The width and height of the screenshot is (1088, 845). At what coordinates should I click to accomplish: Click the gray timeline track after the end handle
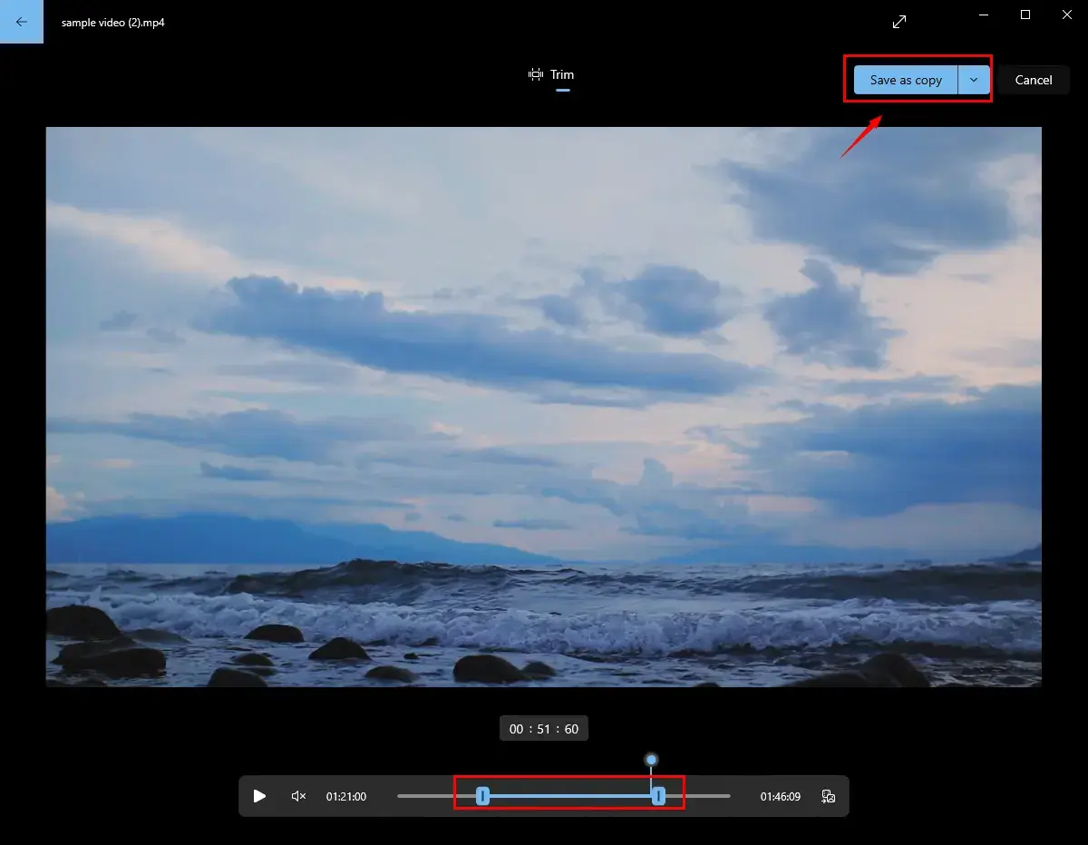pos(698,796)
